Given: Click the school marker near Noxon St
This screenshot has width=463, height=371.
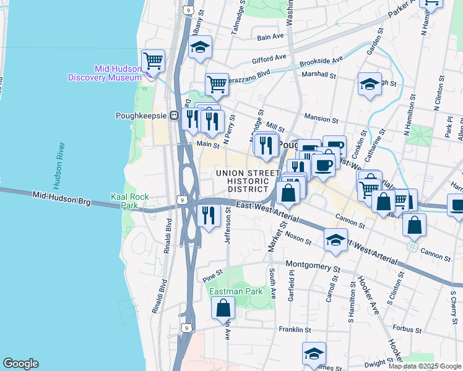Looking at the screenshot, I should (x=335, y=240).
